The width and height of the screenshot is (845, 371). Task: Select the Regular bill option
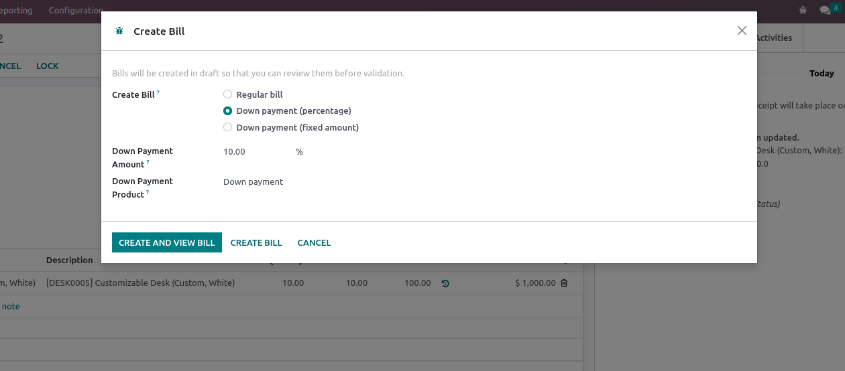tap(228, 94)
